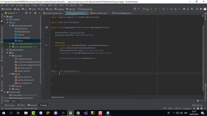This screenshot has height=116, width=207.
Task: Click the toolbar icon left of hammer
Action: (x=135, y=9)
